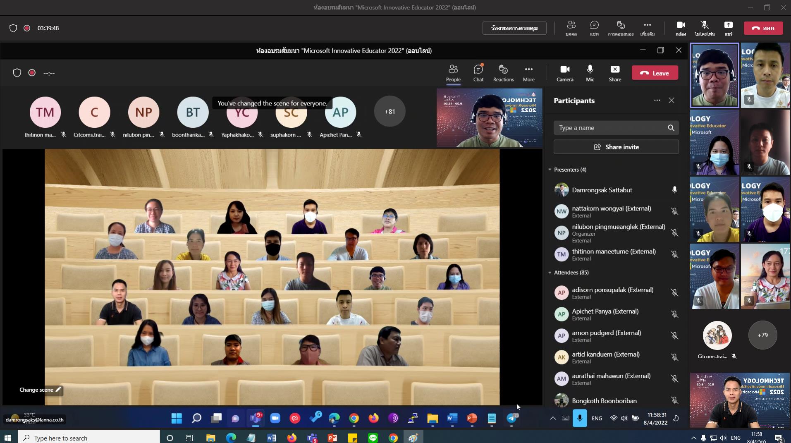This screenshot has height=443, width=791.
Task: Show hidden icons in shared system tray
Action: (x=552, y=418)
